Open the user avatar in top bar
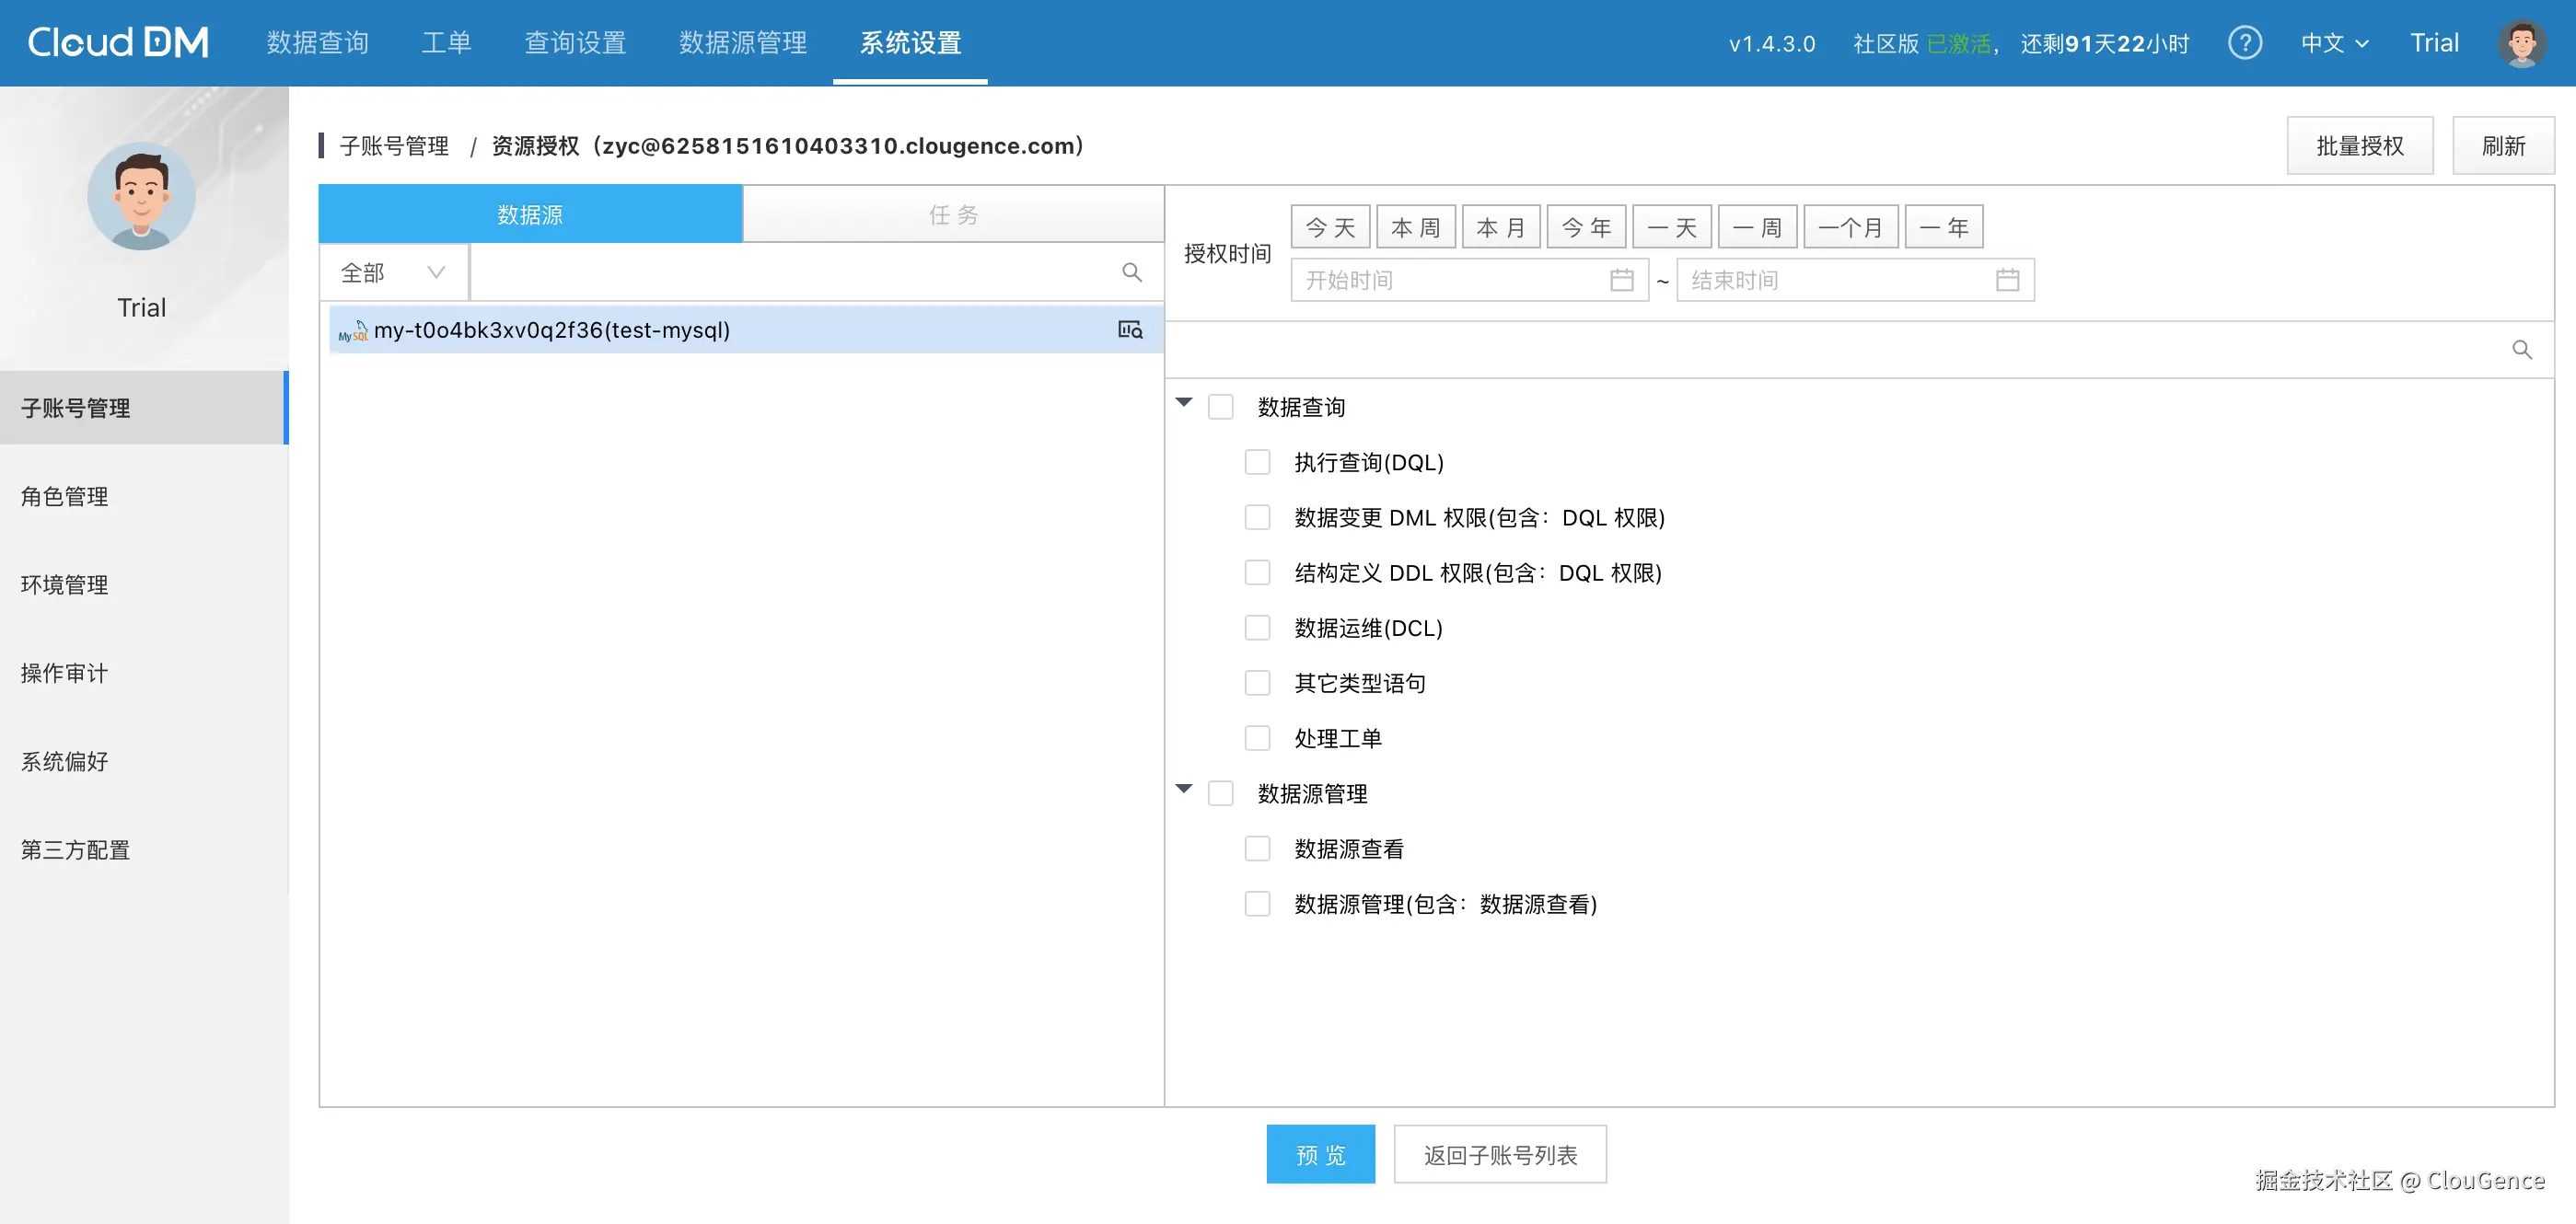The height and width of the screenshot is (1224, 2576). 2520,43
